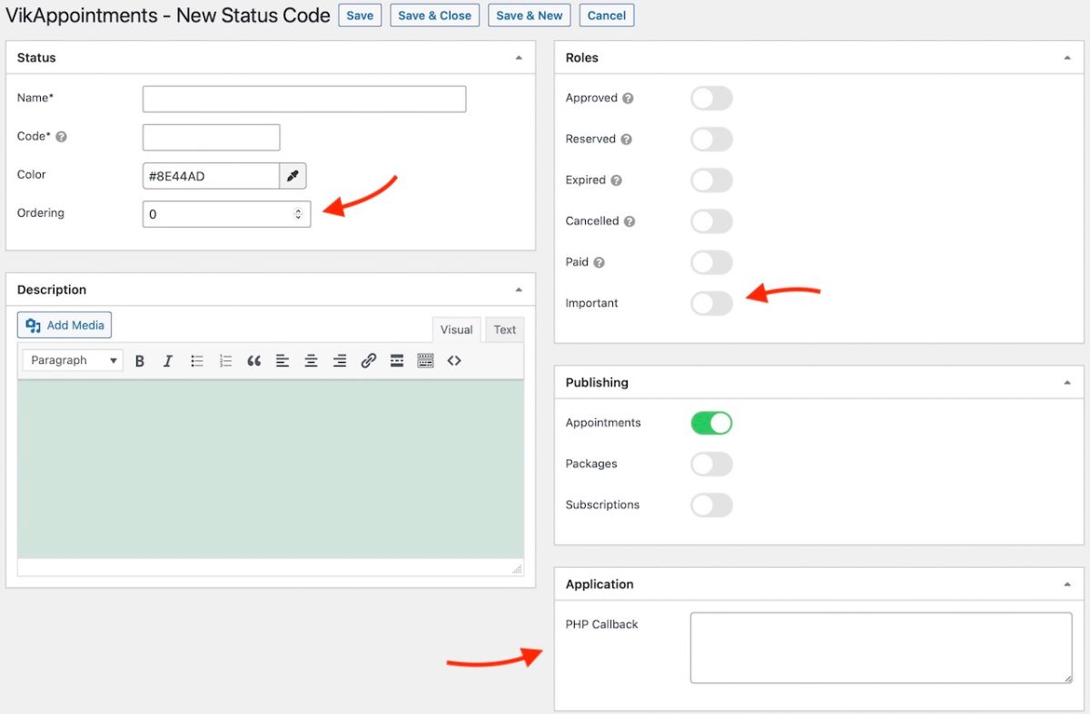Screen dimensions: 1090x714
Task: Insert a numbered list
Action: pyautogui.click(x=225, y=361)
